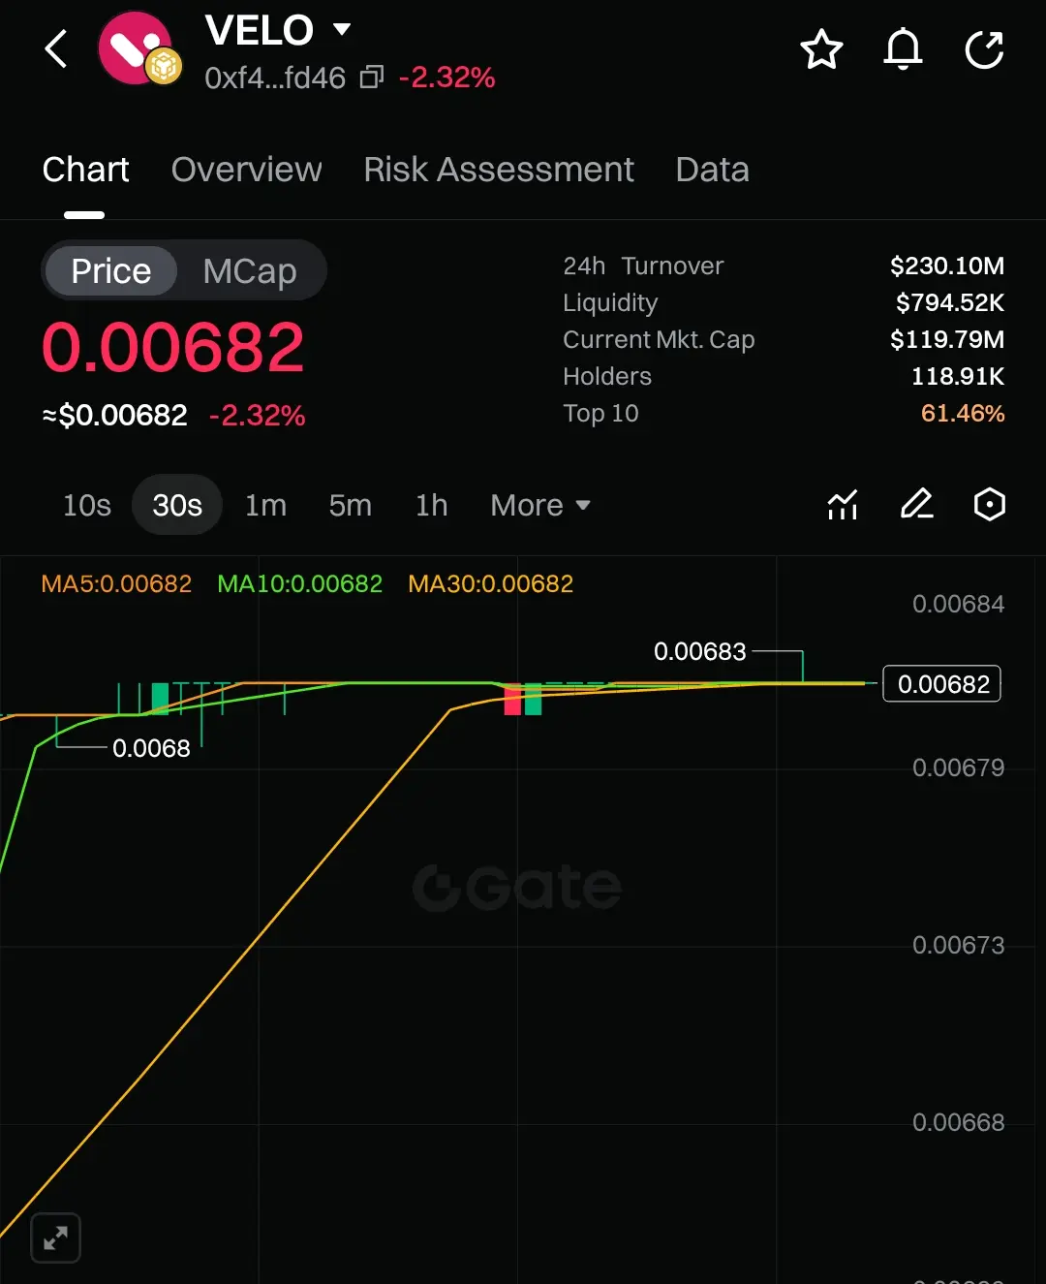The image size is (1046, 1284).
Task: Tap the VELO token logo
Action: click(138, 48)
